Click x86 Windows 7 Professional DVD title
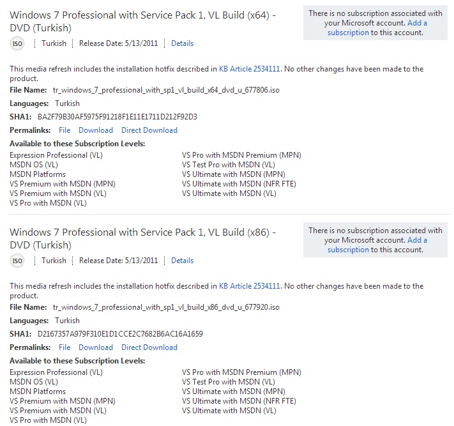This screenshot has width=454, height=426. (x=143, y=238)
